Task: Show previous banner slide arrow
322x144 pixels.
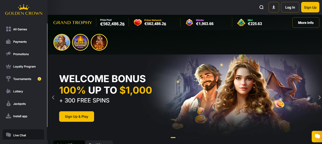Action: coord(53,97)
